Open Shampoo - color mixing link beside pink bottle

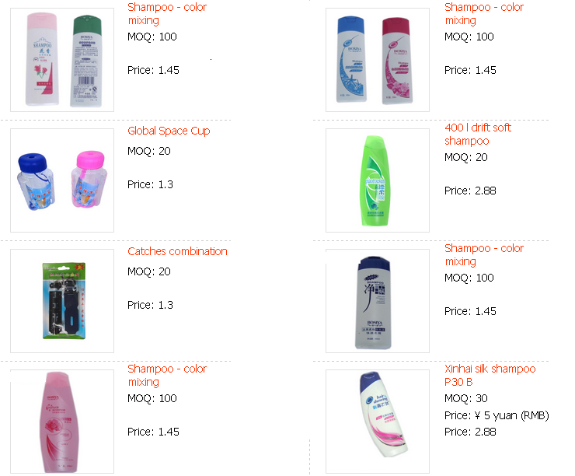pyautogui.click(x=167, y=375)
